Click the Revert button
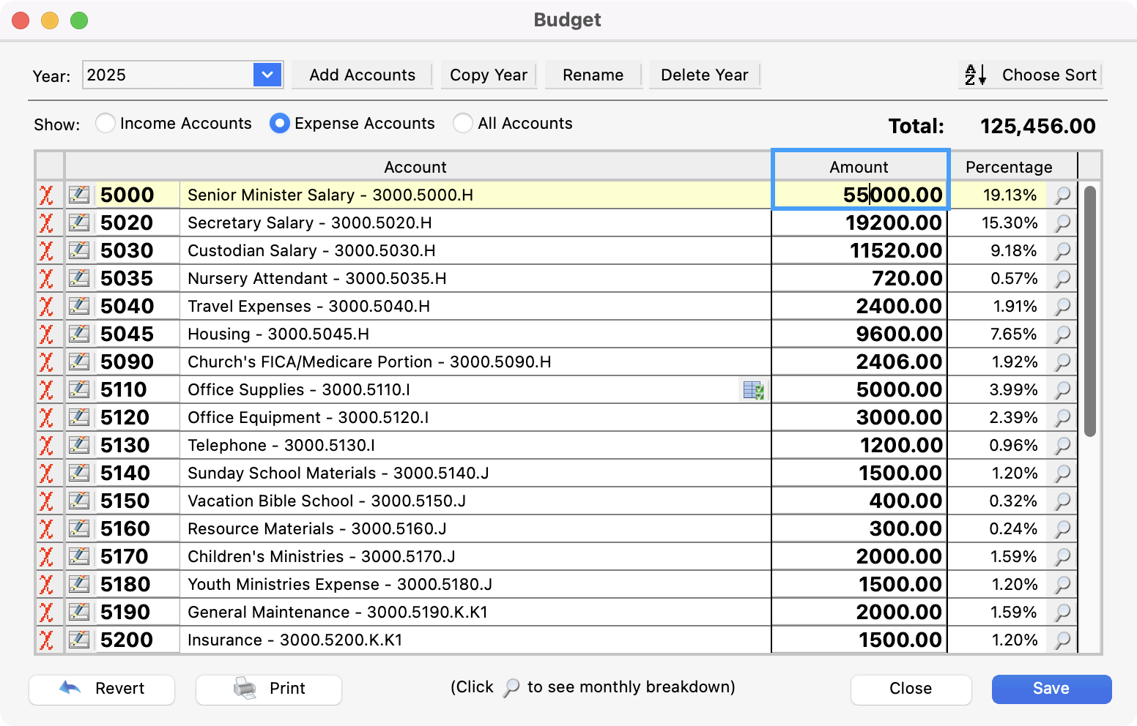1137x726 pixels. pos(102,689)
